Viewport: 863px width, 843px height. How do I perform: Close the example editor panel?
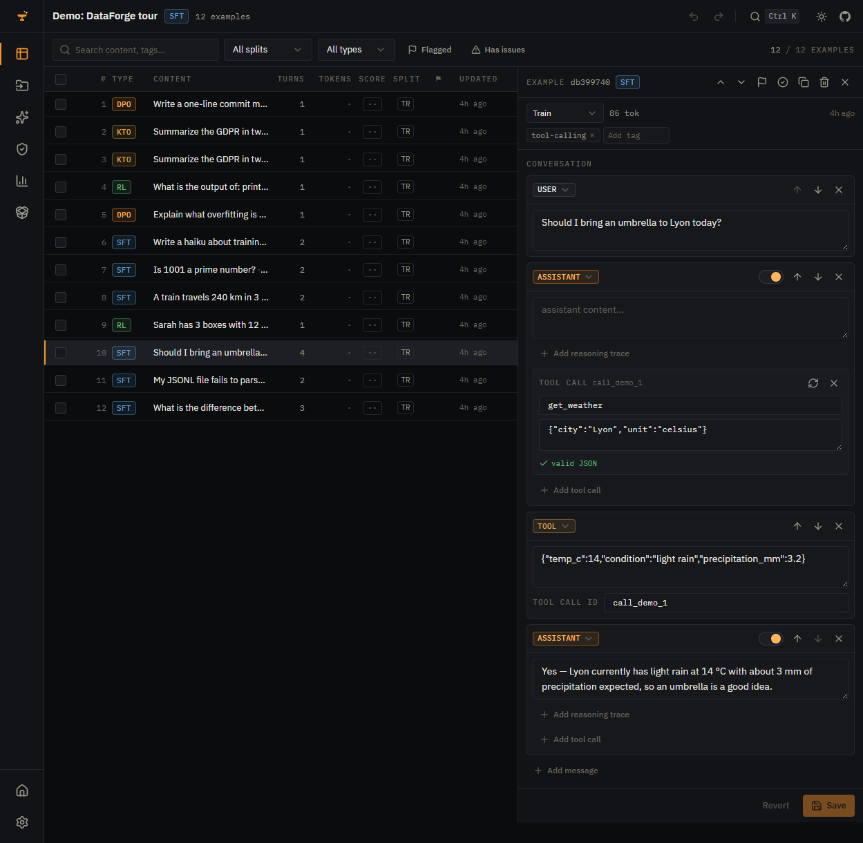[x=845, y=82]
